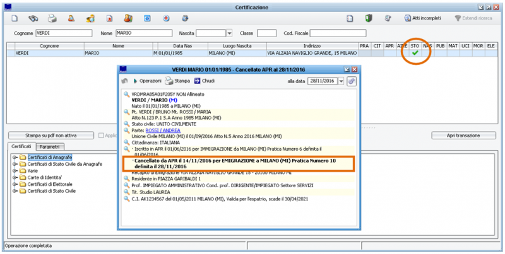Toggle the checkbox next to Stampa su pdf
This screenshot has height=254, width=505.
pyautogui.click(x=100, y=136)
